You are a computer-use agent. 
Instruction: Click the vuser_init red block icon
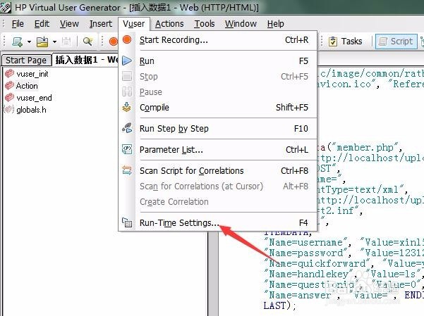click(x=9, y=73)
